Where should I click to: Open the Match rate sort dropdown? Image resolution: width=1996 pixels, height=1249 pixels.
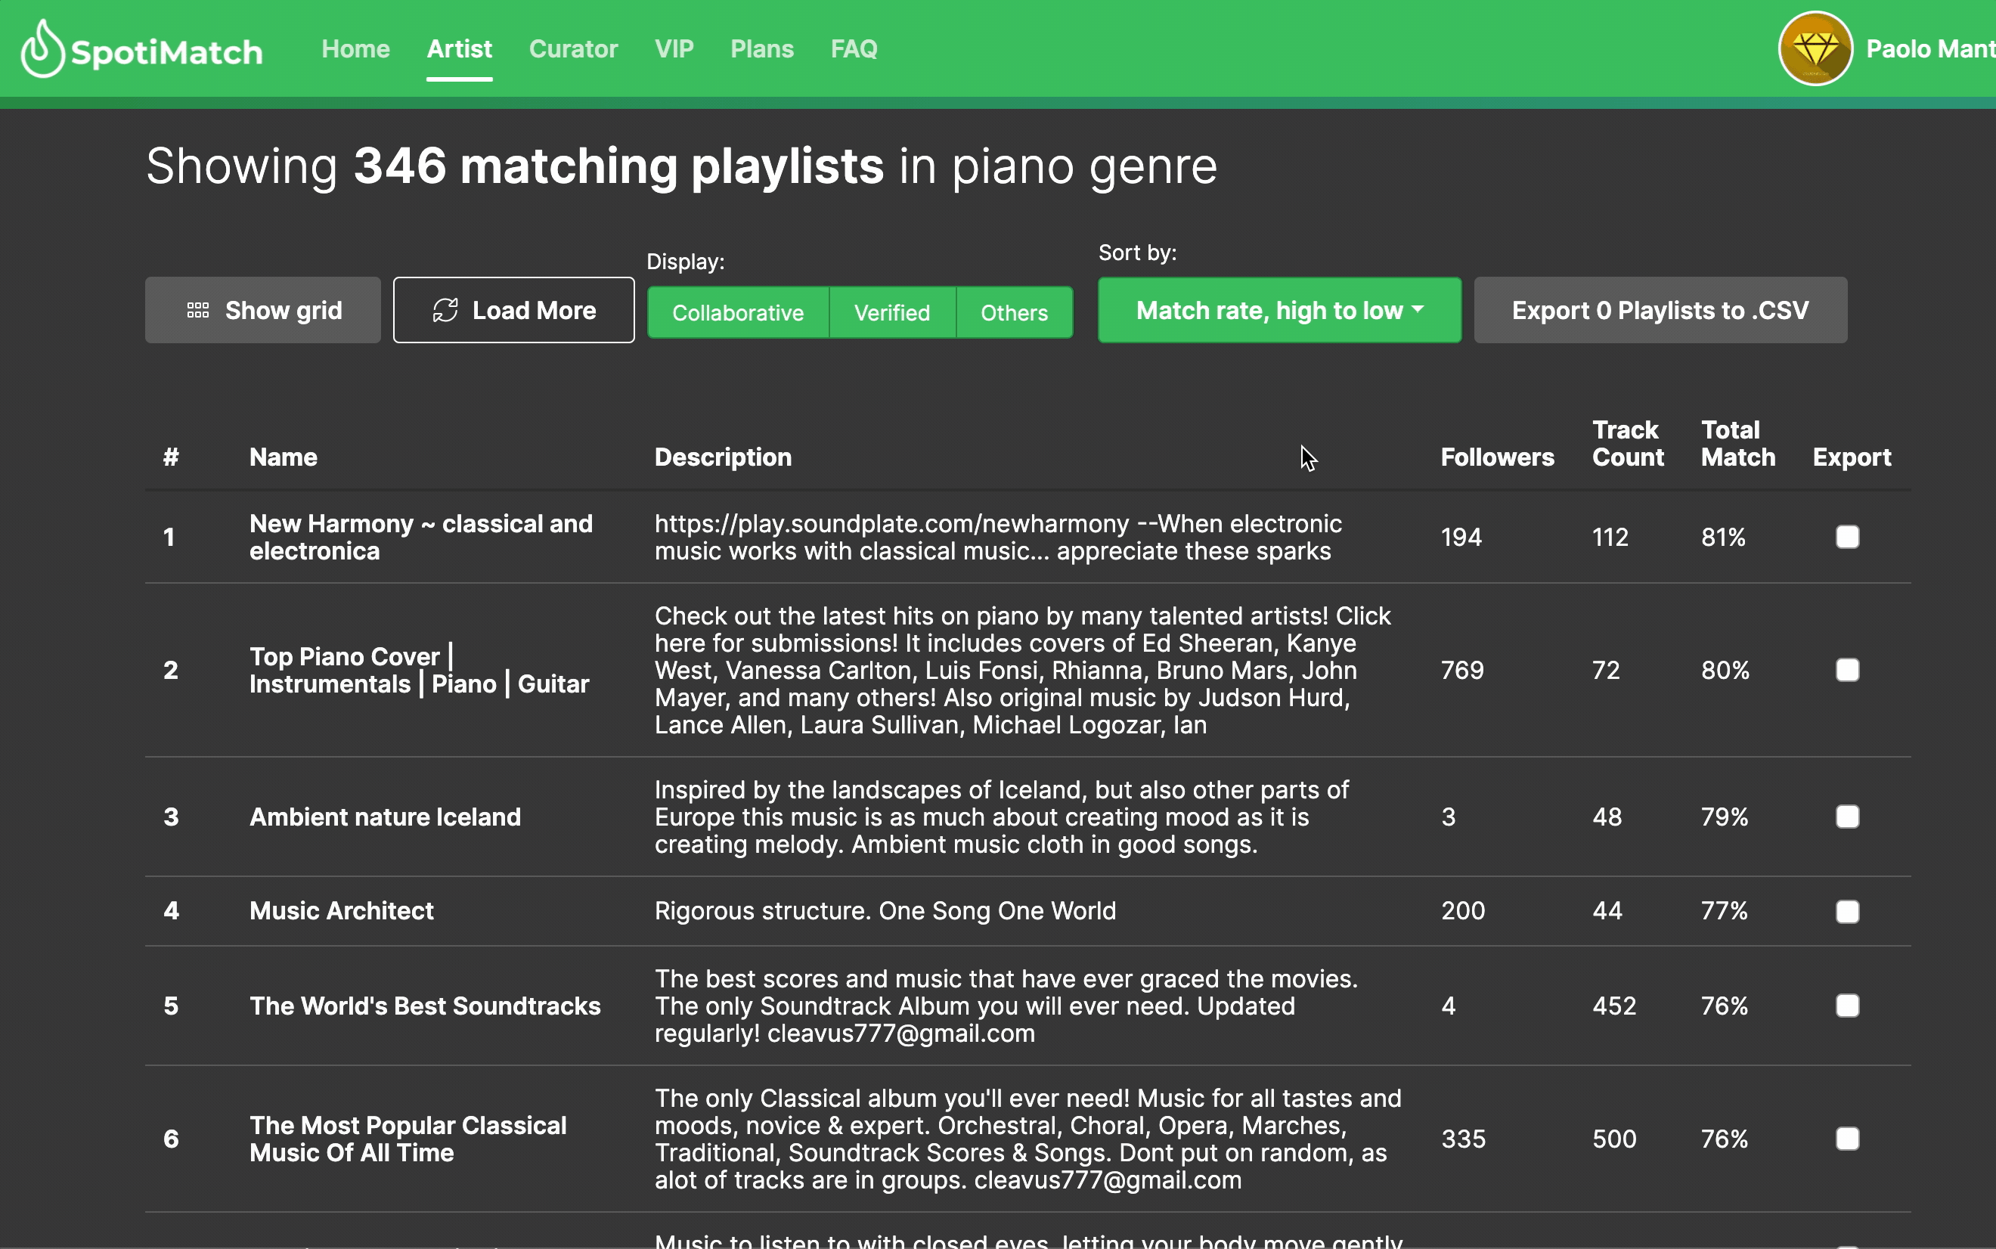(x=1278, y=311)
